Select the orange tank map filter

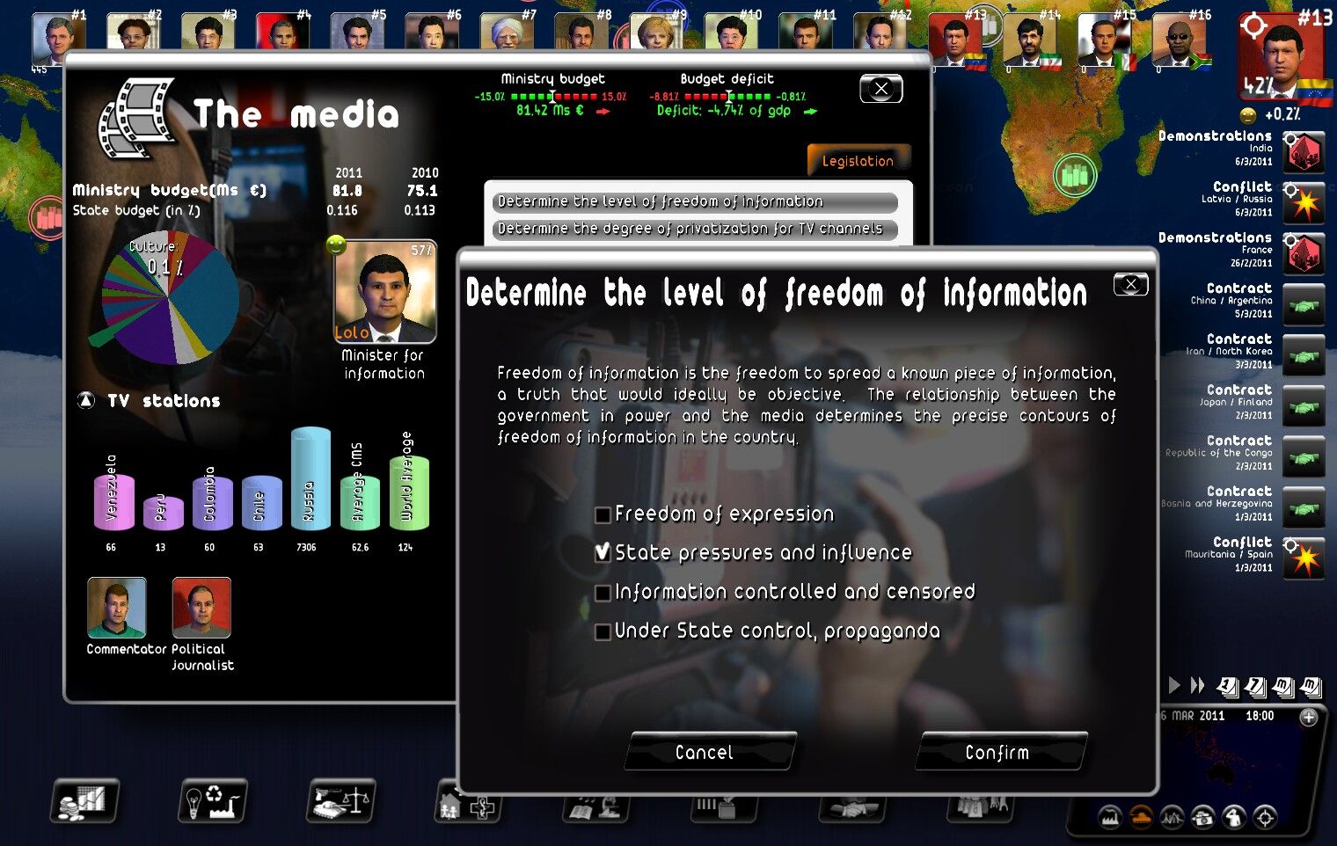coord(1141,818)
